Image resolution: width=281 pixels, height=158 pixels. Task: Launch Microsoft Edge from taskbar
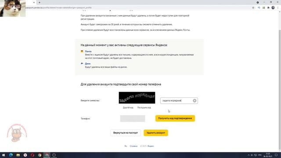click(11, 155)
